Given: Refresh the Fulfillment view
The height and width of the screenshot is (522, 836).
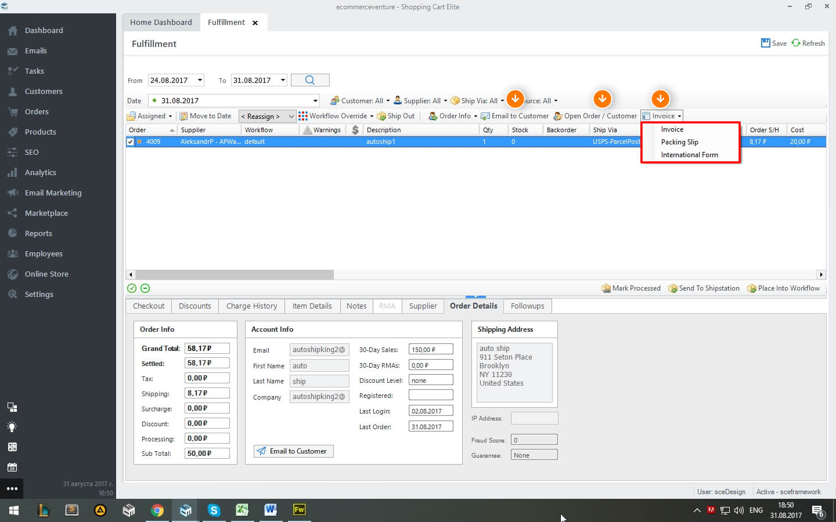Looking at the screenshot, I should tap(808, 43).
